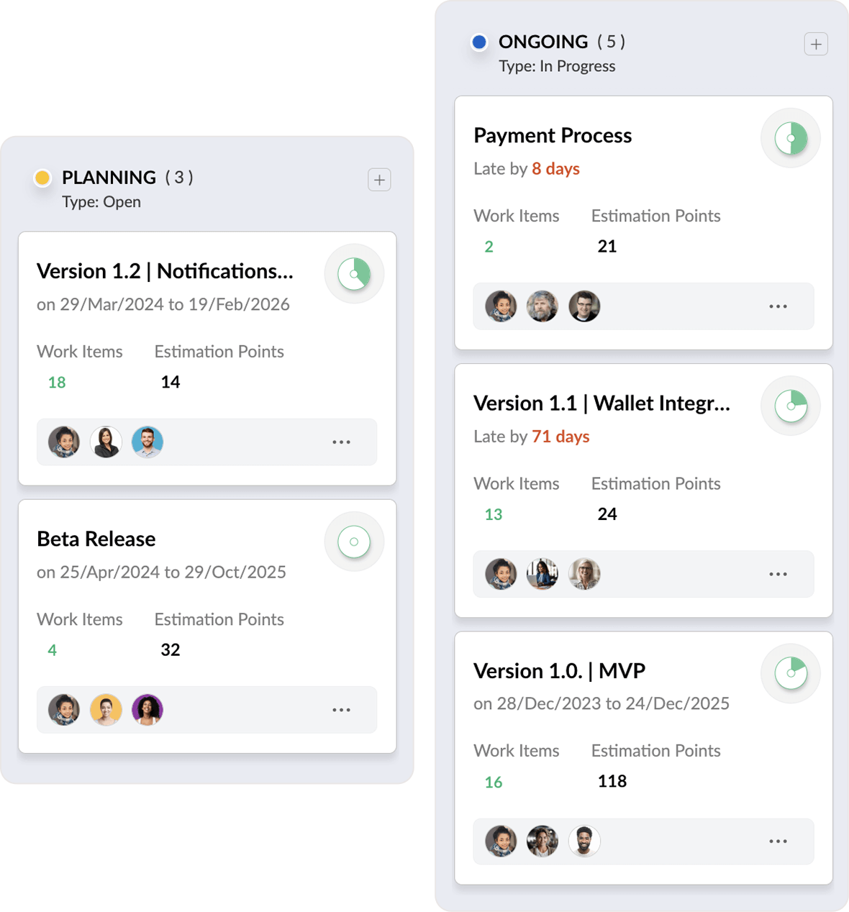Open three-dot menu on Wallet Integration card
This screenshot has width=849, height=912.
point(778,574)
